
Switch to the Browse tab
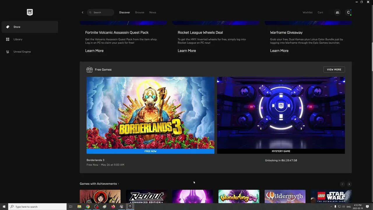pos(140,13)
